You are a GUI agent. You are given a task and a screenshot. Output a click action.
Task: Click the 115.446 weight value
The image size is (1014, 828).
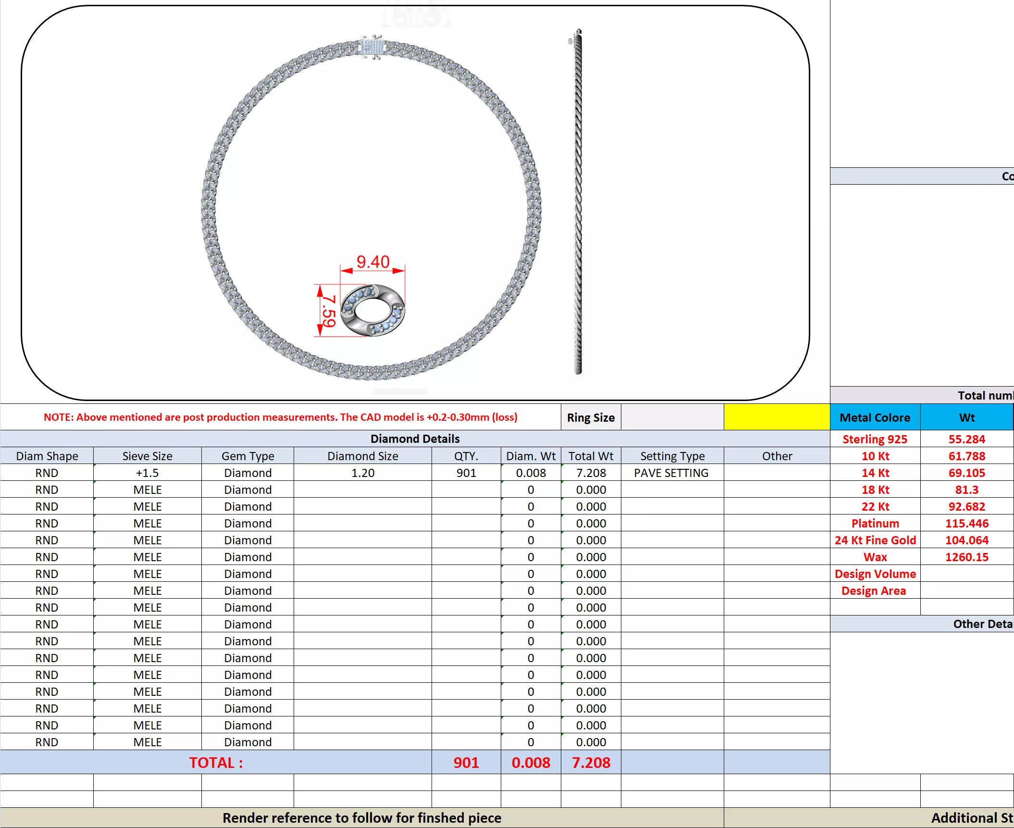[967, 523]
